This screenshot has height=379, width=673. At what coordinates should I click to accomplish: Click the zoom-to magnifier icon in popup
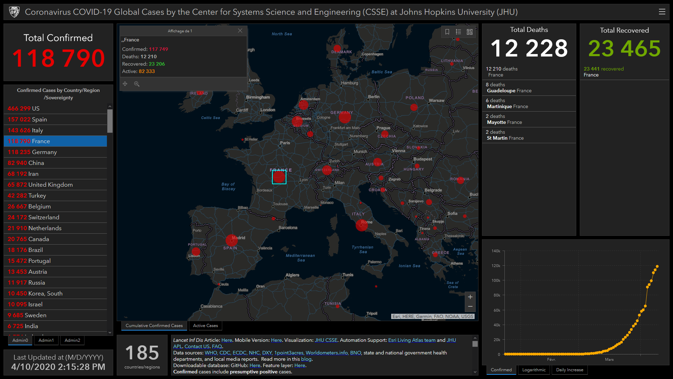[x=137, y=84]
